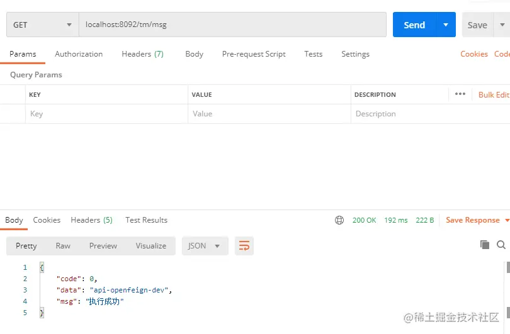The image size is (510, 334).
Task: Click the Description input cell
Action: pos(430,114)
